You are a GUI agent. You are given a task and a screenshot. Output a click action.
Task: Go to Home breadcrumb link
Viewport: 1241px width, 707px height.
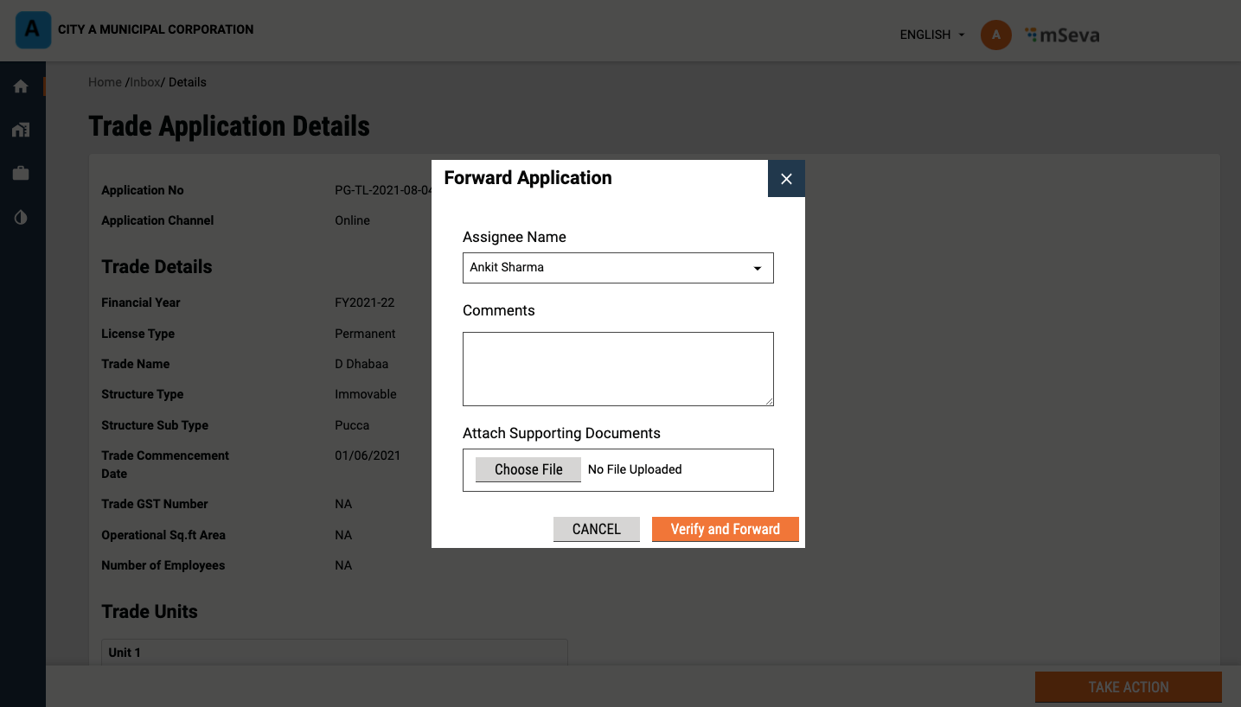(105, 82)
